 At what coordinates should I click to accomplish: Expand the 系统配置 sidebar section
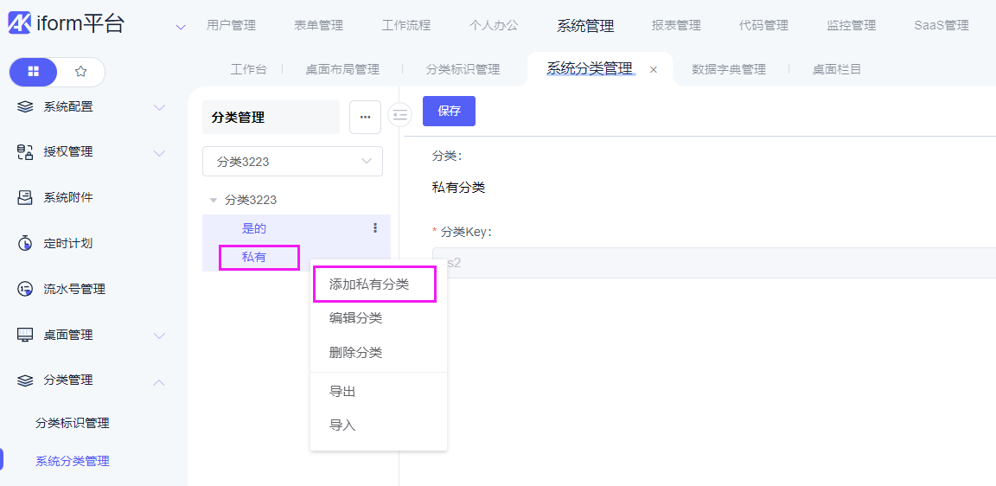pyautogui.click(x=159, y=107)
